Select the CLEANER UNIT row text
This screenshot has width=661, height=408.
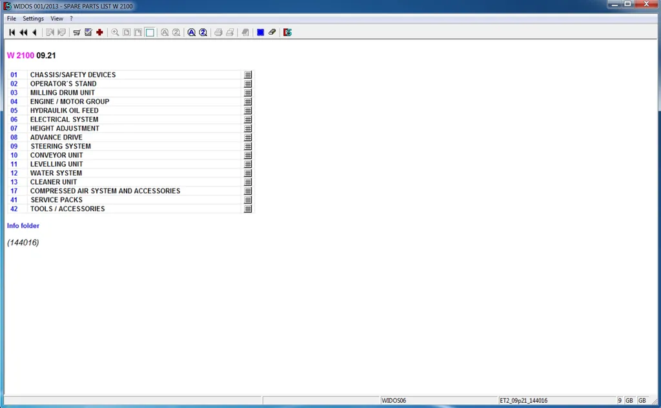54,182
